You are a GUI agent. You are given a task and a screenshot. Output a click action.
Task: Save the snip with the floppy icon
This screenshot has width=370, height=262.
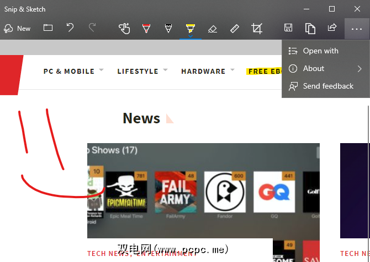(x=288, y=28)
